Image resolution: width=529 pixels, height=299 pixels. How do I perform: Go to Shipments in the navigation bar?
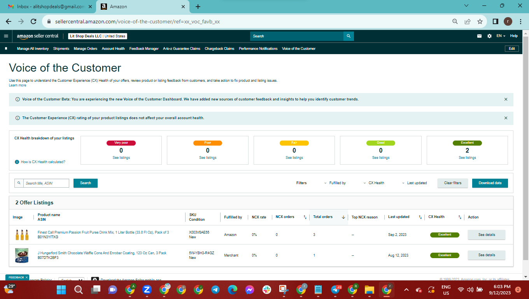pyautogui.click(x=61, y=49)
